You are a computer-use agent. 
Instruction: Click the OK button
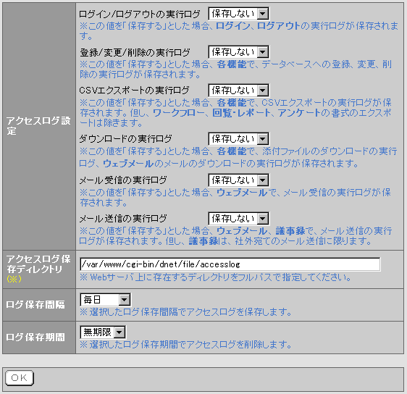(x=20, y=378)
